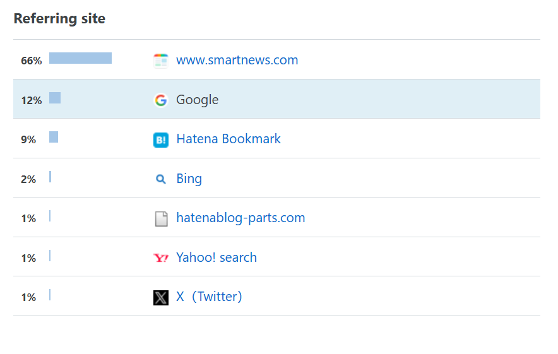Viewport: 558px width, 354px height.
Task: Click the 12% bar in the Google row
Action: click(x=55, y=98)
